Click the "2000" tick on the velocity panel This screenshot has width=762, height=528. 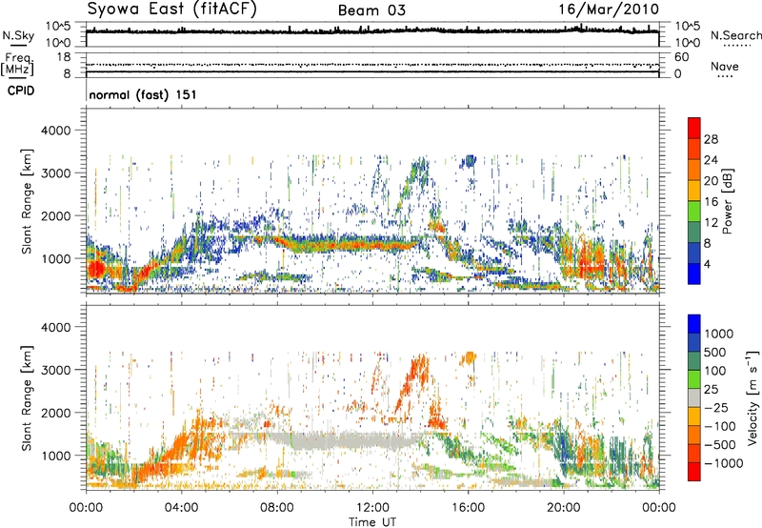tap(55, 413)
